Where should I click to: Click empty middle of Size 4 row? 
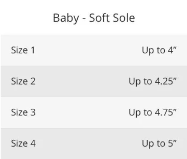click(x=88, y=144)
